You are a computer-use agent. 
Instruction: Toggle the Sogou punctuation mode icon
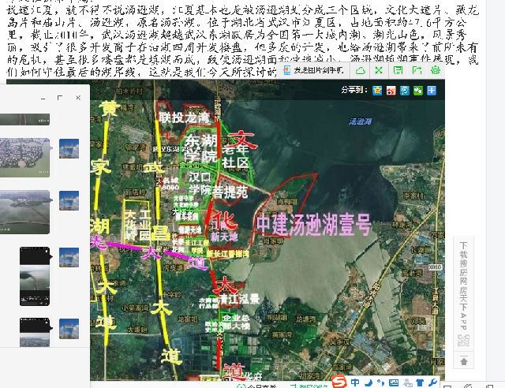(380, 382)
